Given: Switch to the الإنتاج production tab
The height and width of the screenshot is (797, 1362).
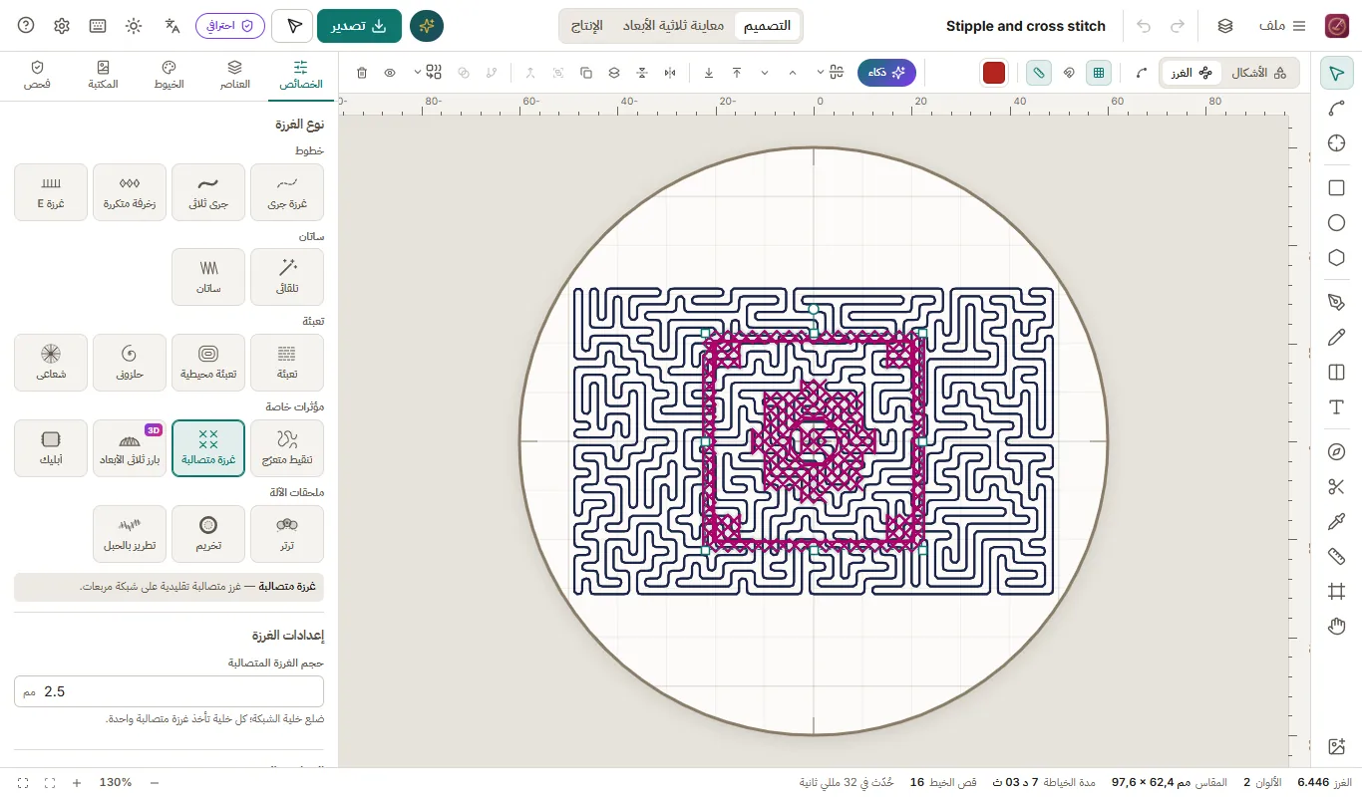Looking at the screenshot, I should coord(586,26).
